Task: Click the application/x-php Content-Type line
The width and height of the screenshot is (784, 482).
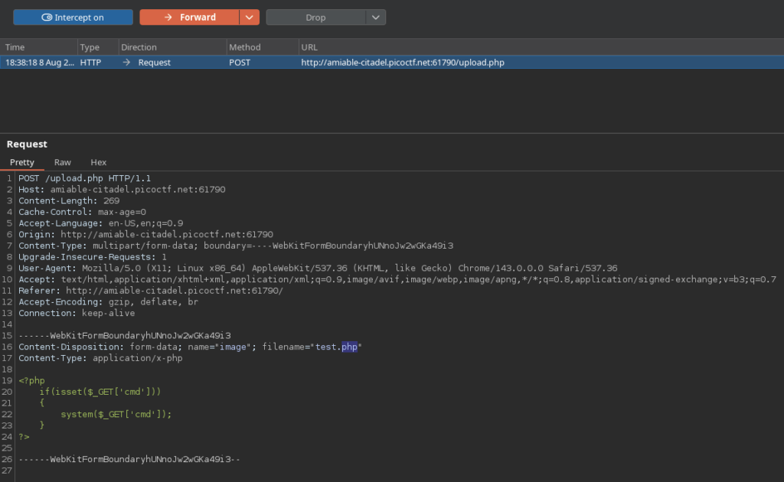Action: pyautogui.click(x=100, y=358)
